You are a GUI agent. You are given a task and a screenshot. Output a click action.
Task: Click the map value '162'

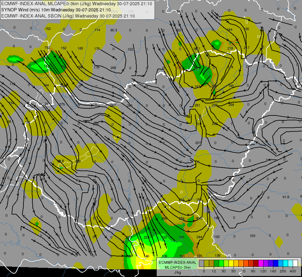217,237
